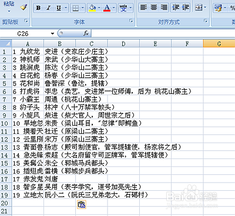Select column E header
This screenshot has width=235, height=216.
pyautogui.click(x=155, y=43)
